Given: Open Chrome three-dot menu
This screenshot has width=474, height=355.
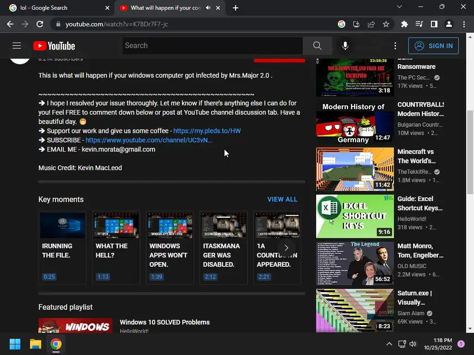Looking at the screenshot, I should pyautogui.click(x=464, y=24).
